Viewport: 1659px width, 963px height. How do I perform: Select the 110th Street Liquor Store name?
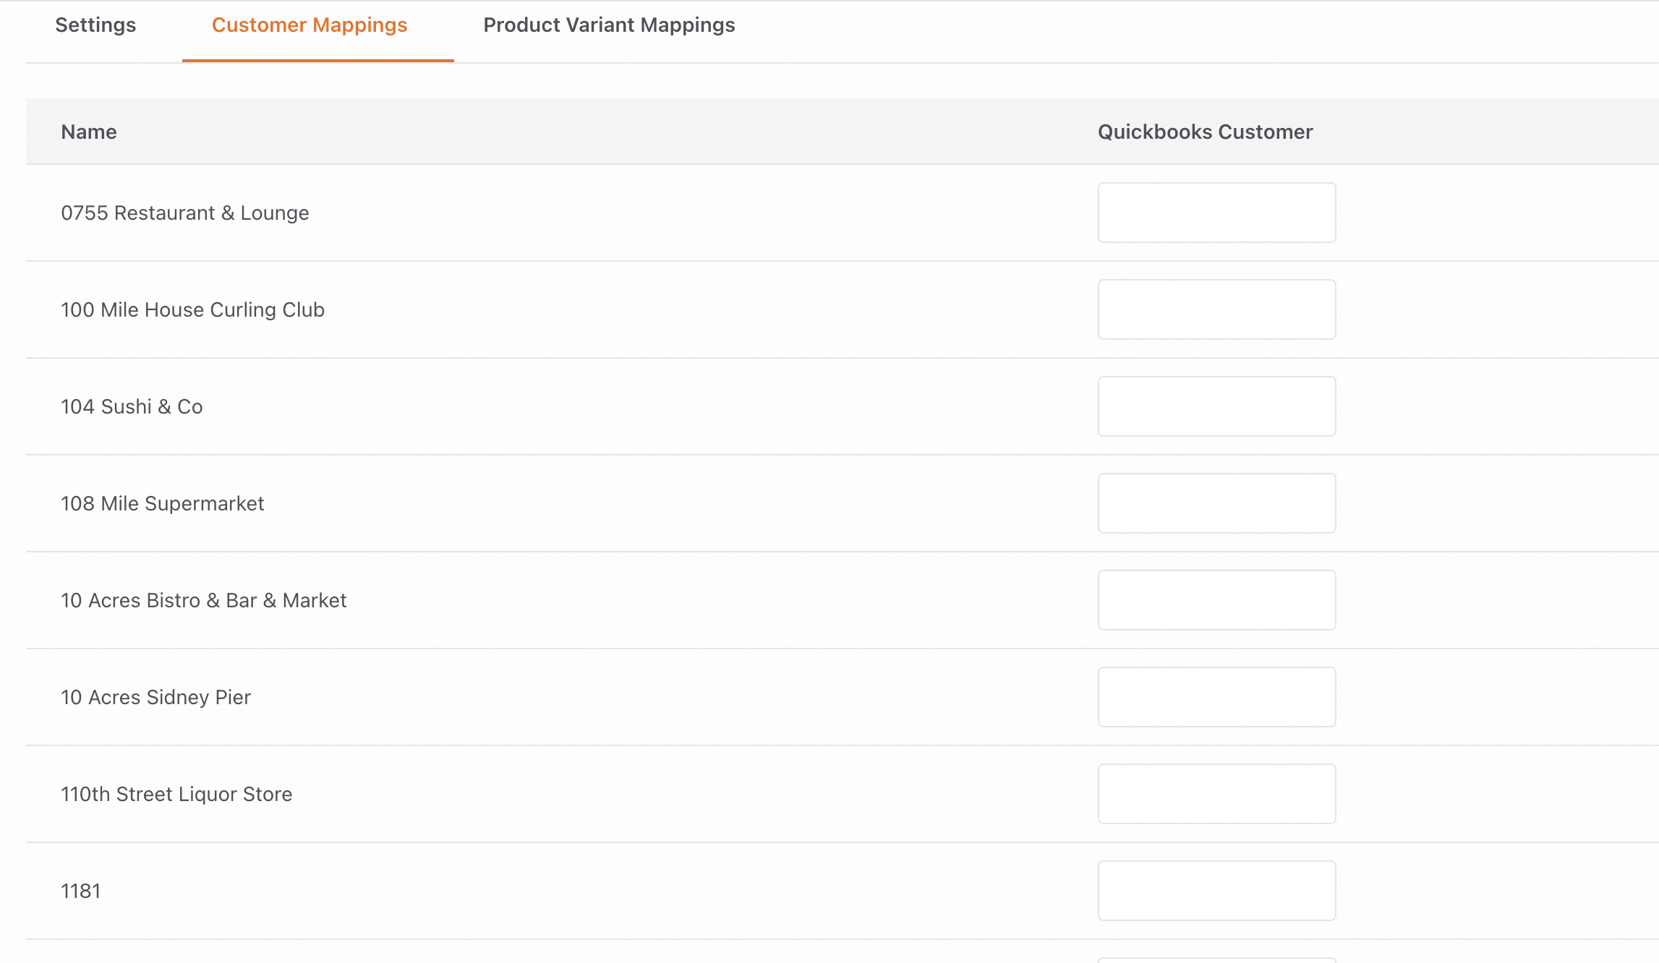(x=176, y=795)
